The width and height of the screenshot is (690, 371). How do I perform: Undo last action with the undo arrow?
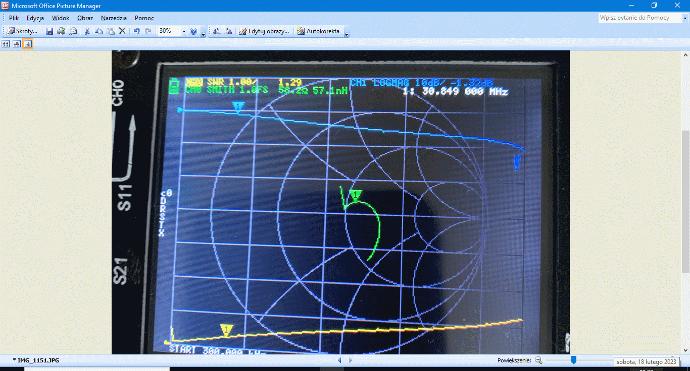pyautogui.click(x=136, y=31)
